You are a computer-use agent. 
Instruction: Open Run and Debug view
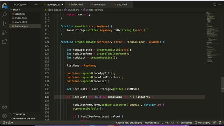point(5,33)
